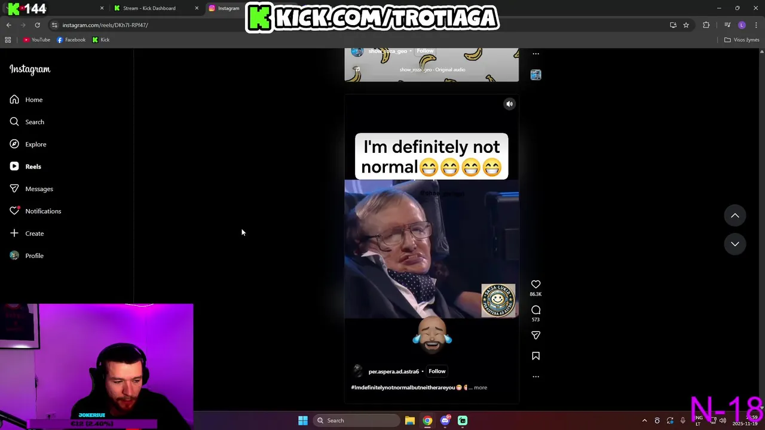
Task: Open YouTube bookmark
Action: coord(36,40)
